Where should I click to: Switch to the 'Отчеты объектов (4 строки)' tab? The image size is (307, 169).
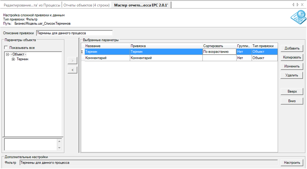click(86, 5)
